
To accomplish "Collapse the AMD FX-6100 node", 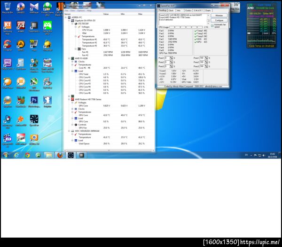I will click(x=69, y=58).
